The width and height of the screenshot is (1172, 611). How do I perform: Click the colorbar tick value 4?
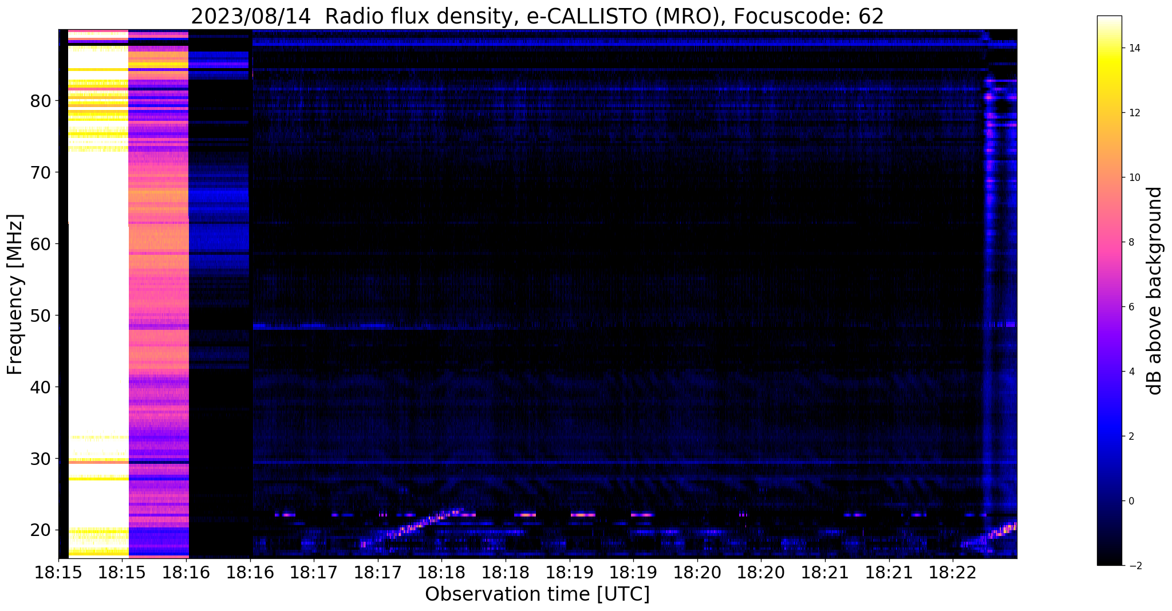coord(1131,372)
